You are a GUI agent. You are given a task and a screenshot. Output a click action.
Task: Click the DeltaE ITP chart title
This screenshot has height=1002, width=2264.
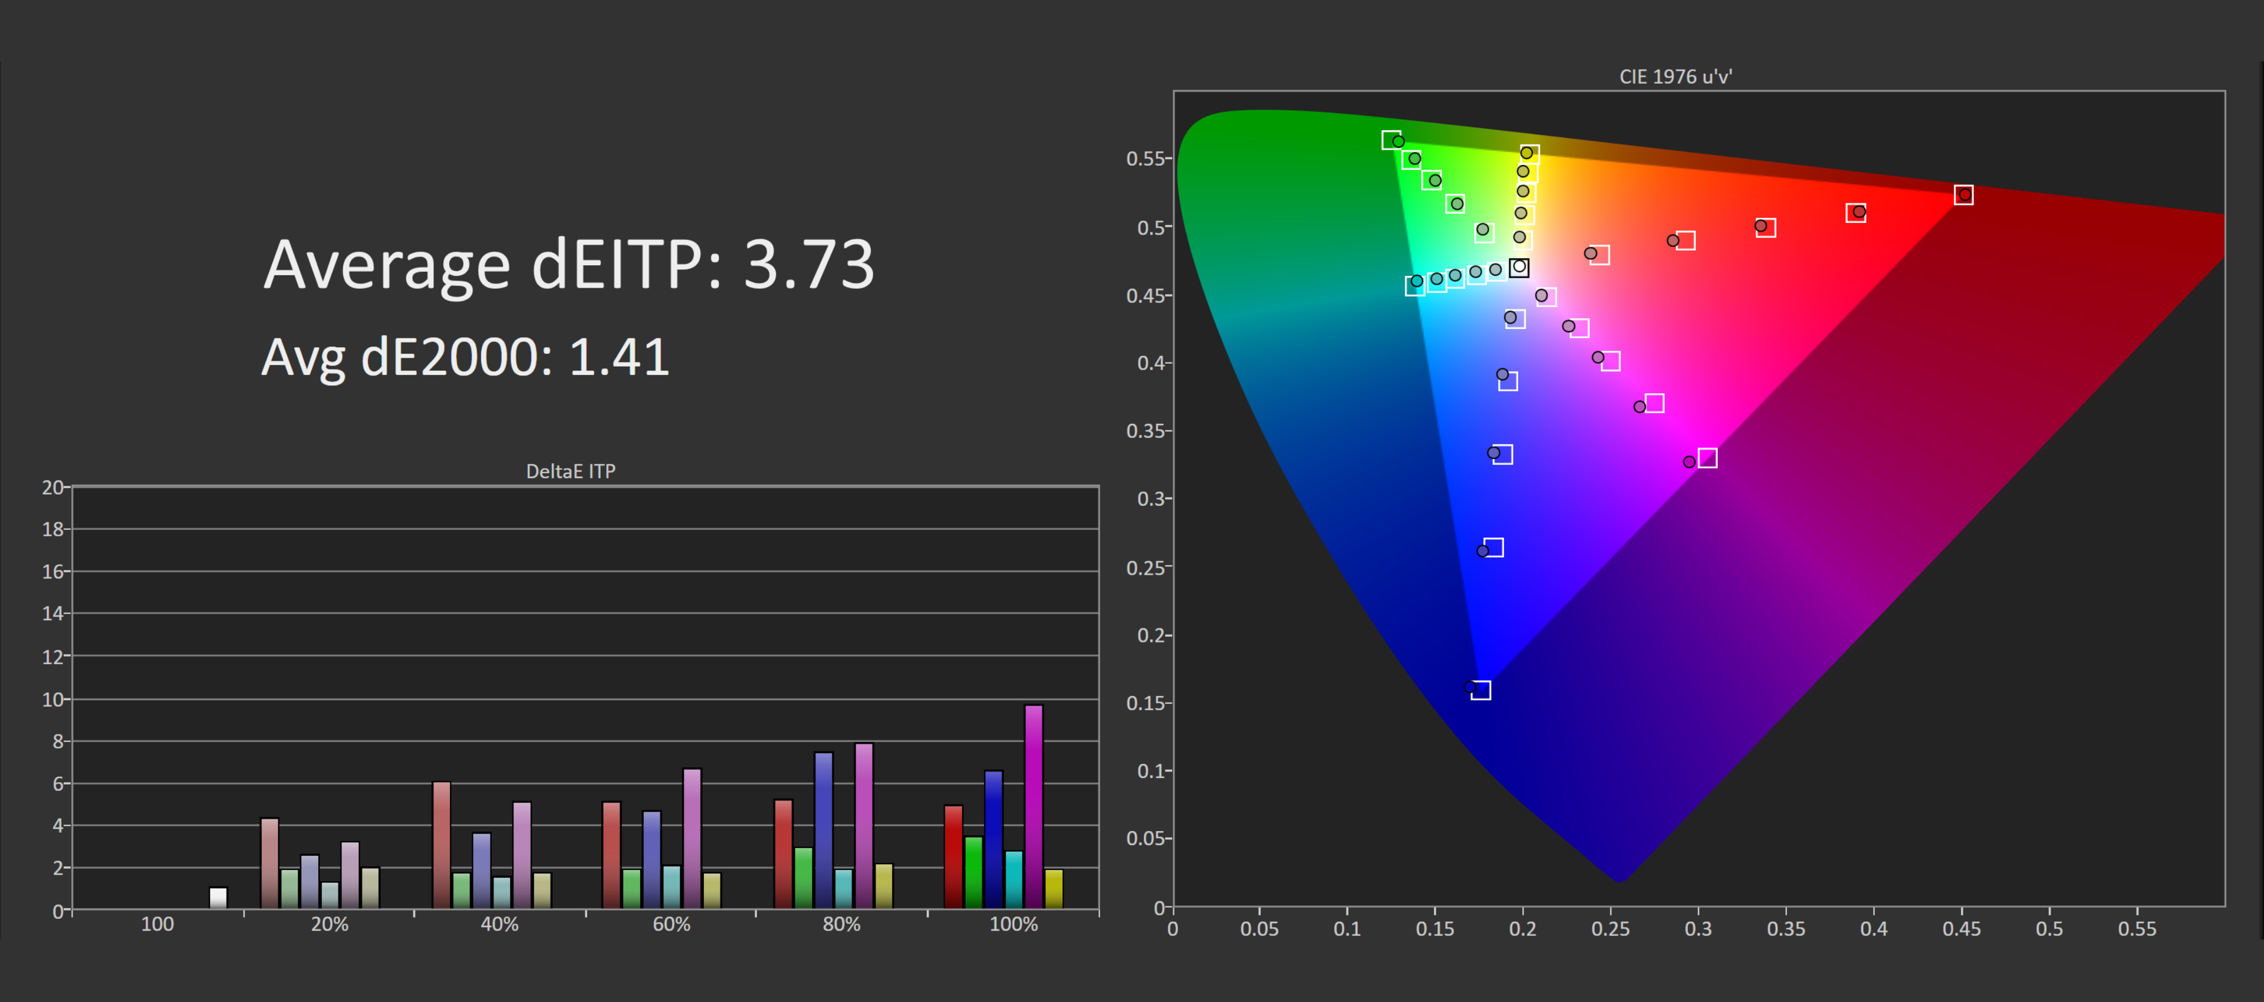(570, 471)
